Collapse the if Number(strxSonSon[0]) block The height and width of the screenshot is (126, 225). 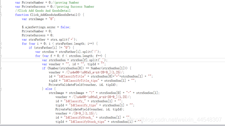[x=0, y=68]
